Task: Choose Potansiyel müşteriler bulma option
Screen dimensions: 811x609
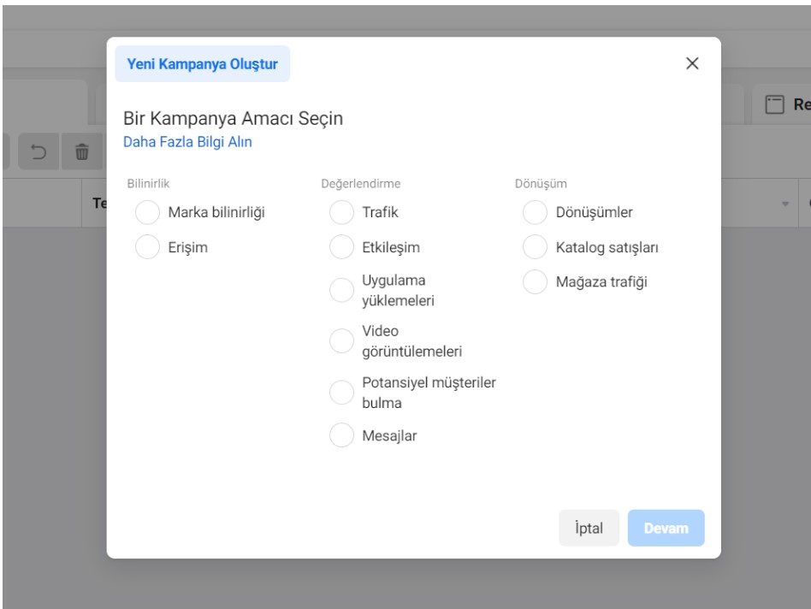Action: (x=341, y=393)
